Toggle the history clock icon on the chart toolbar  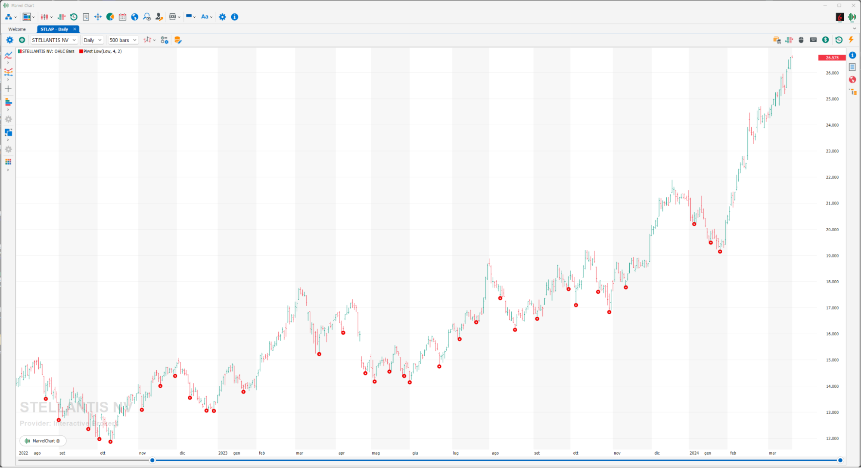(839, 40)
